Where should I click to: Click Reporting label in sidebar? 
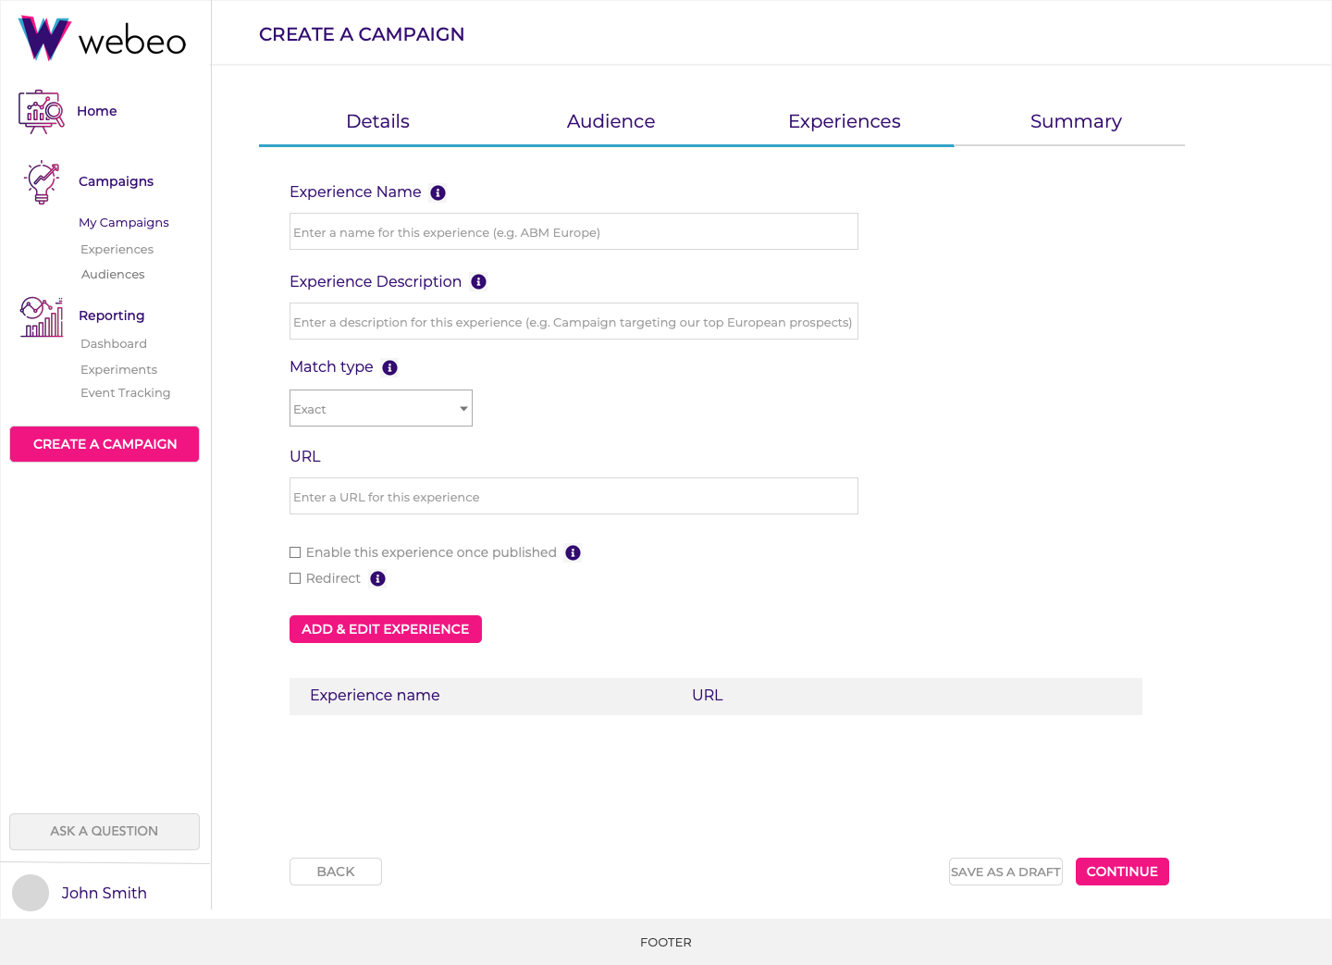[x=112, y=315]
